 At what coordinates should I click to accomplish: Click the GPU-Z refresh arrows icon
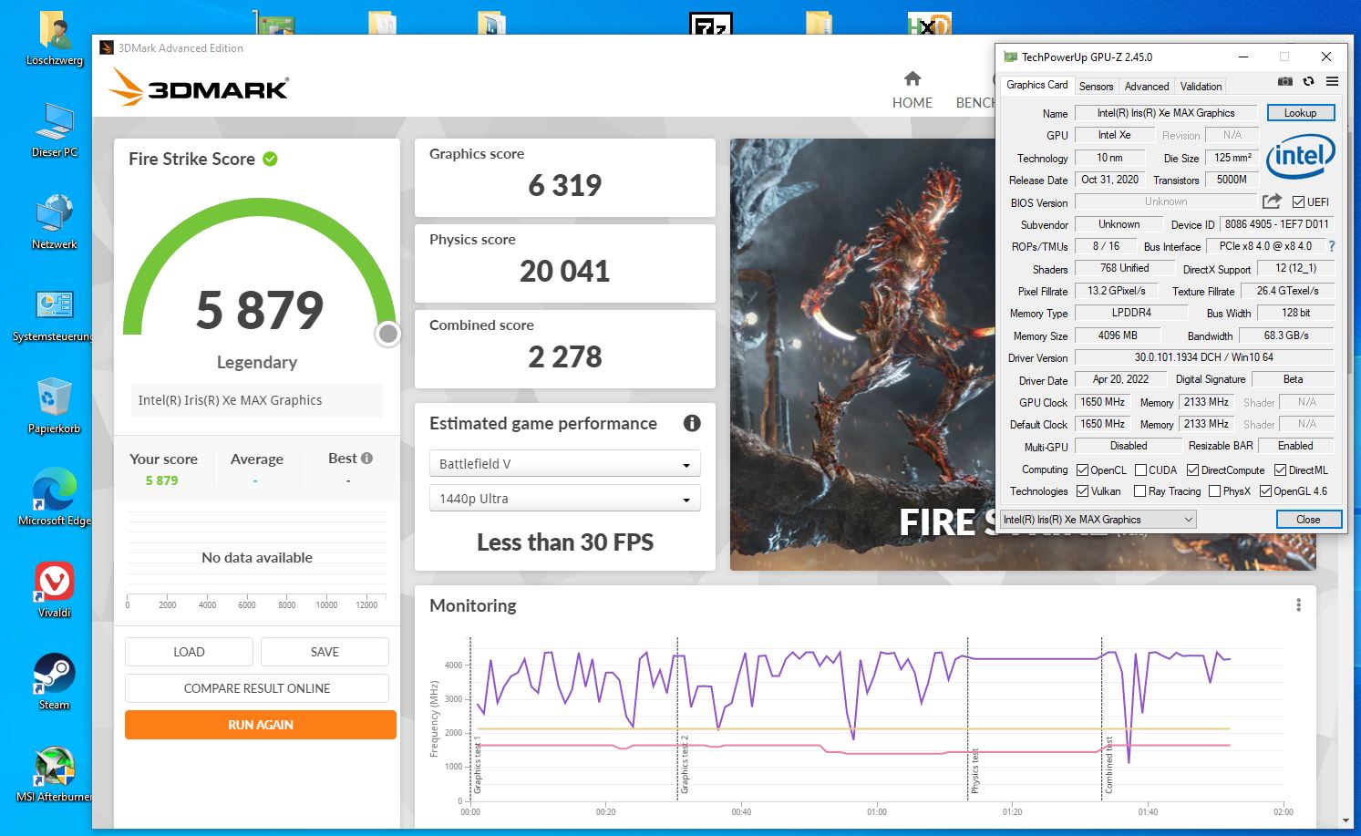click(1308, 81)
